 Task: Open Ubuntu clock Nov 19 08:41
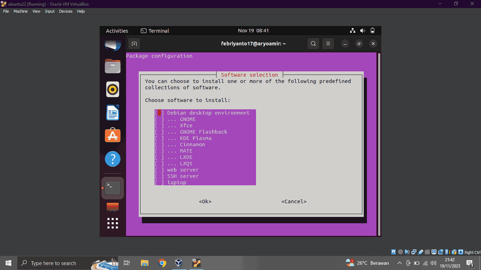[x=253, y=31]
